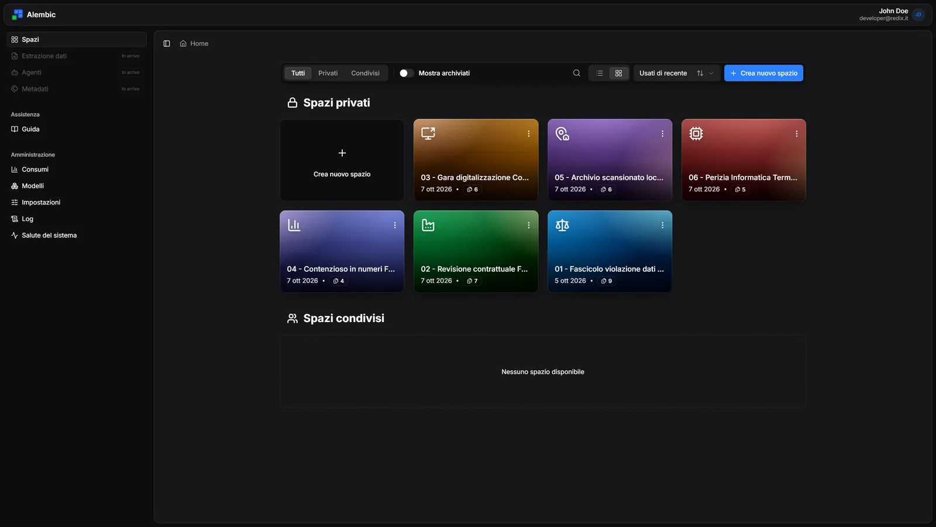The image size is (936, 527).
Task: Click plus icon in Crea nuovo spazio card
Action: (x=342, y=153)
